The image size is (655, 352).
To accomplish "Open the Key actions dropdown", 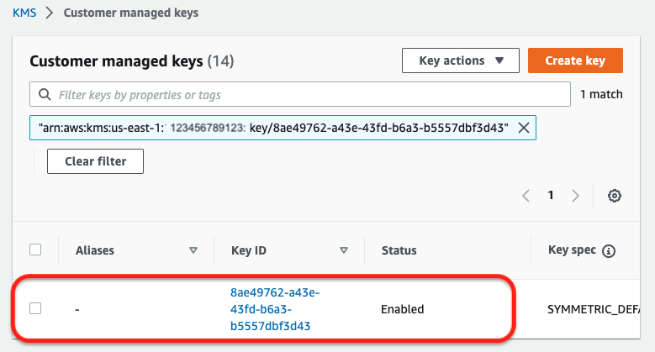I will (461, 60).
